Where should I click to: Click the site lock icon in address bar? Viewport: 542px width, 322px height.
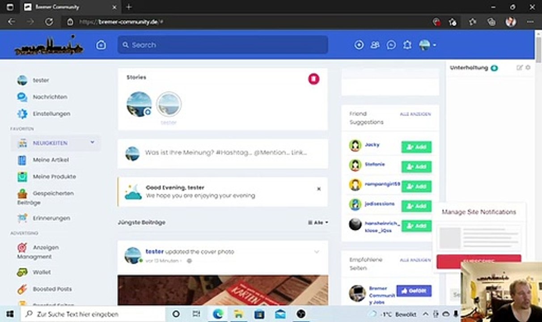70,21
